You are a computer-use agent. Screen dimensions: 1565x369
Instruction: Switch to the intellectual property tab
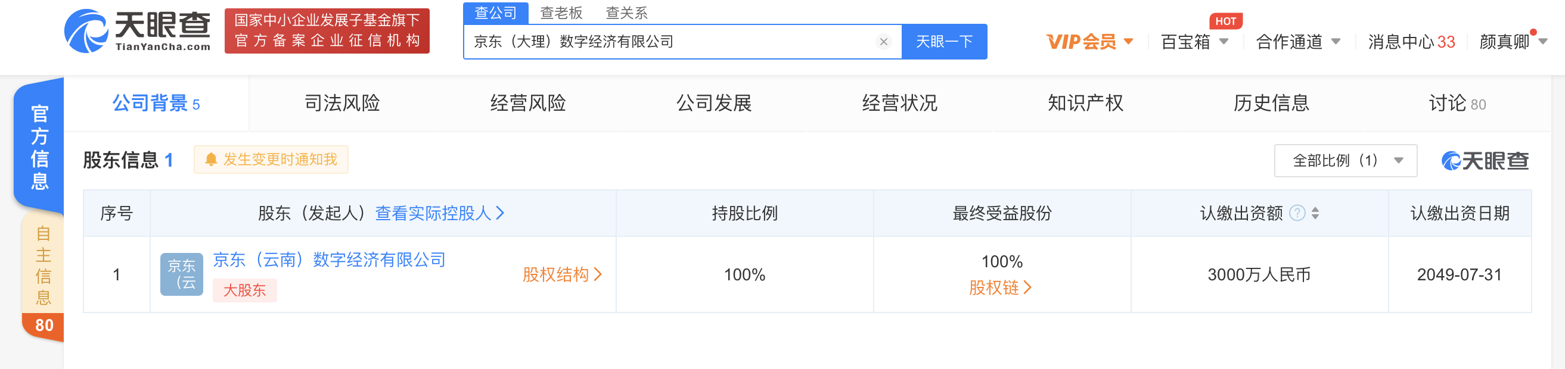[x=1085, y=104]
